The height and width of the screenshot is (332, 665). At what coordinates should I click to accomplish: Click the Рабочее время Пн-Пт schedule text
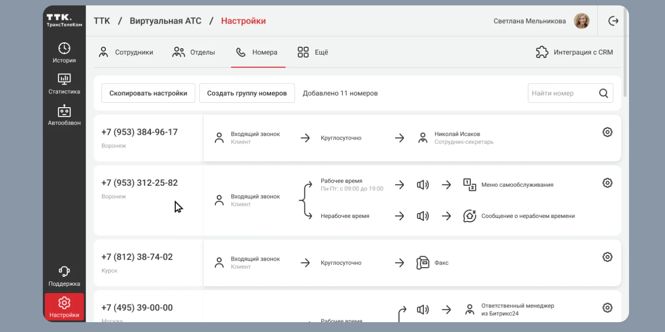[352, 184]
